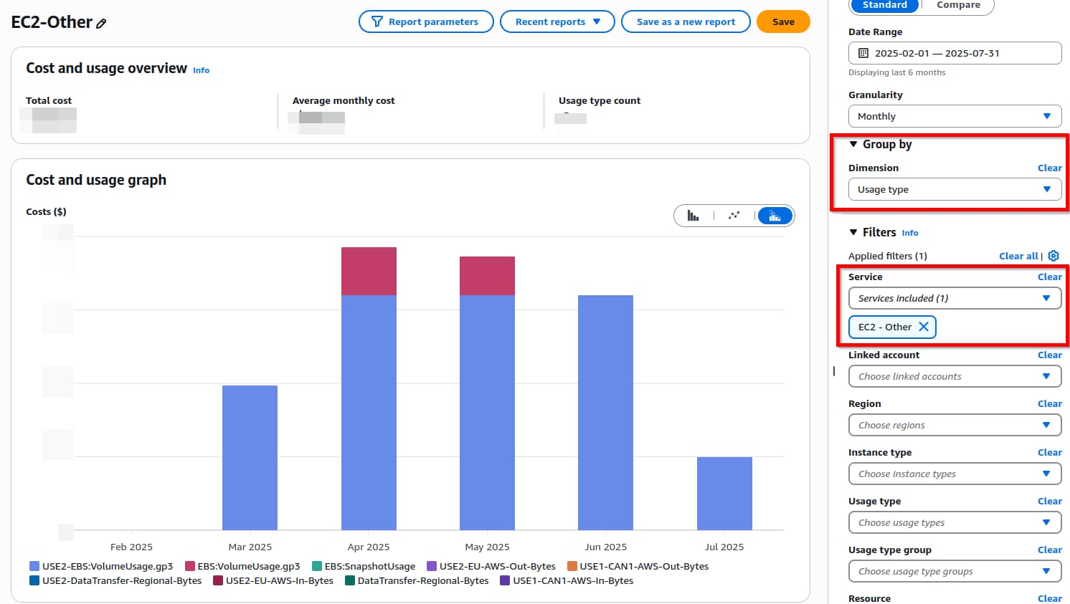Select the Standard tab

point(884,6)
